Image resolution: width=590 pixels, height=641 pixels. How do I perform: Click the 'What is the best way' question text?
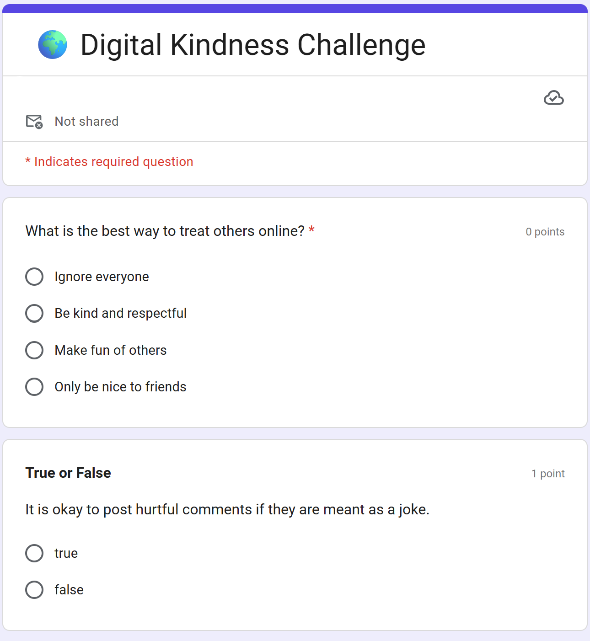(165, 231)
